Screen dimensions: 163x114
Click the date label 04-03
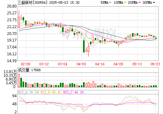(81, 64)
